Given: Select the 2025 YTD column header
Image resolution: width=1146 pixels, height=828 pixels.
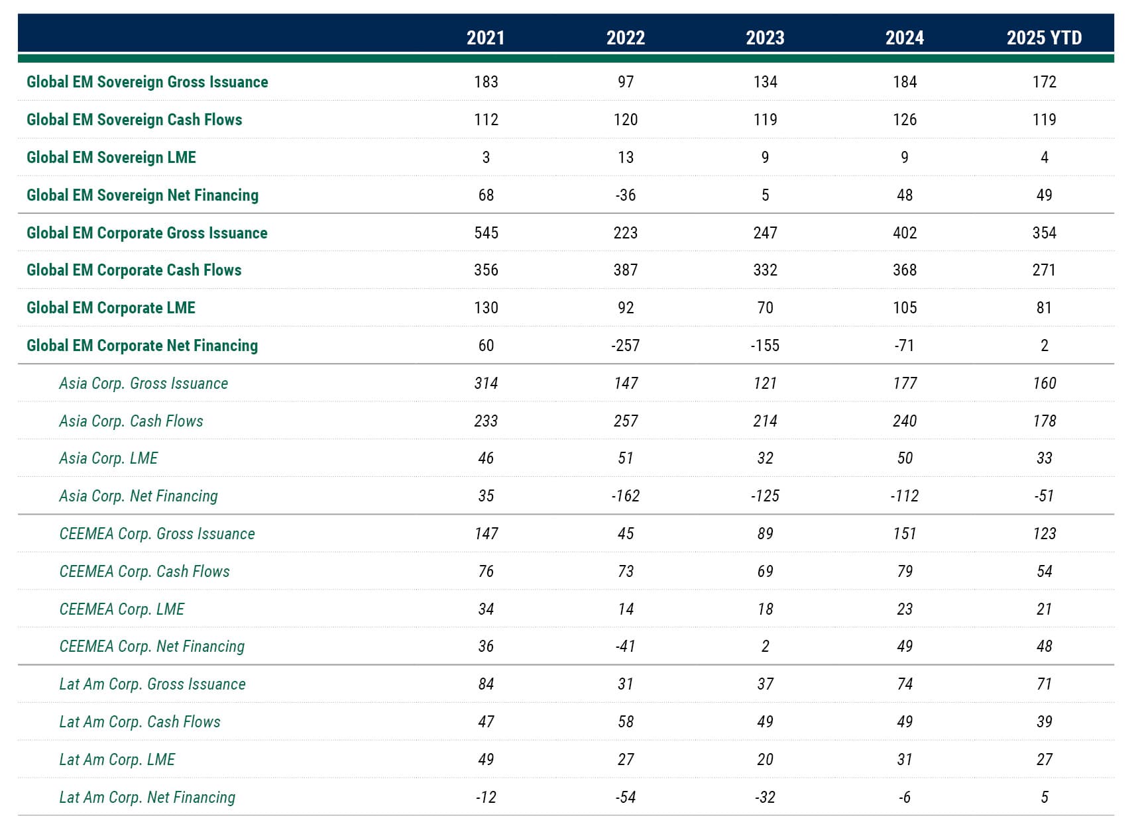Looking at the screenshot, I should [1044, 38].
